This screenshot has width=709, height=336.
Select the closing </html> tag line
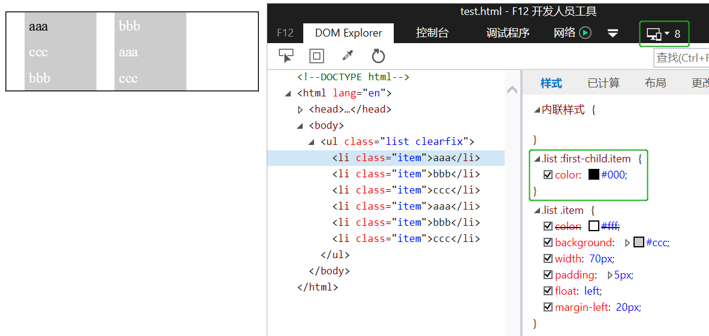318,287
